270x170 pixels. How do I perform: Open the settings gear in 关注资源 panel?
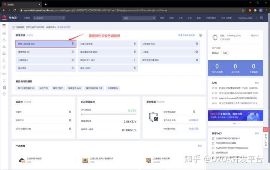coord(200,35)
